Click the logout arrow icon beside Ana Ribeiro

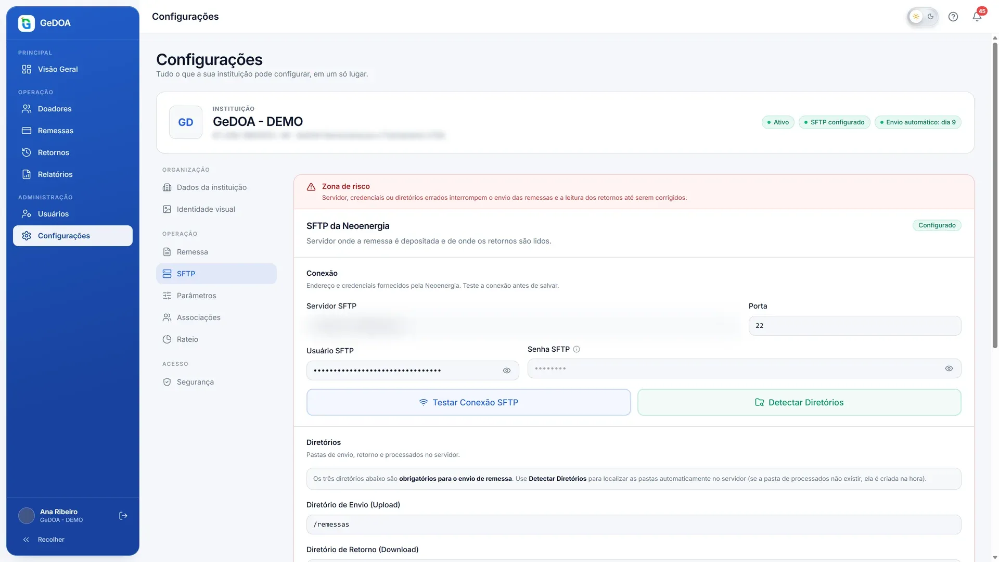pyautogui.click(x=123, y=516)
